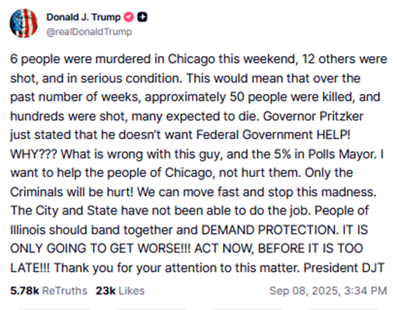This screenshot has height=310, width=397.
Task: Click '3:34 PM' time in timestamp
Action: 365,291
